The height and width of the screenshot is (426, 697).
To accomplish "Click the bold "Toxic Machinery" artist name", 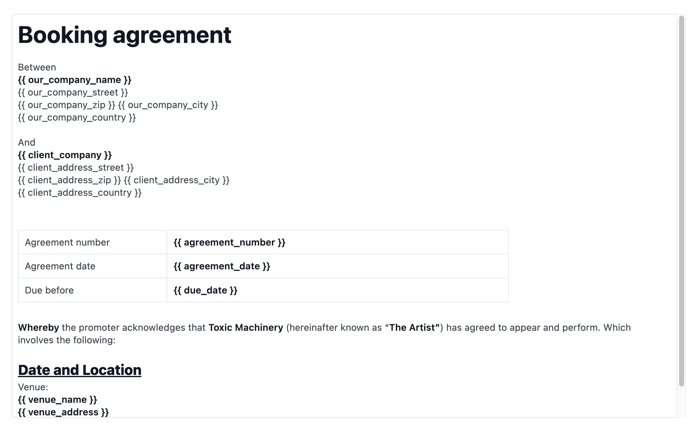I will tap(246, 328).
